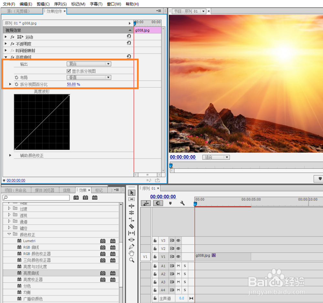Add marker in the timeline panel

(x=170, y=203)
